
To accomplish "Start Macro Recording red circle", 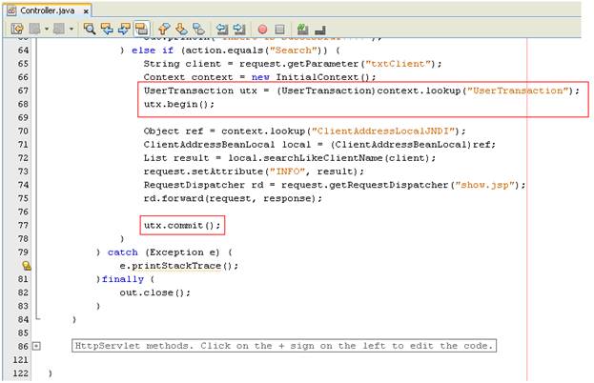I will [262, 30].
